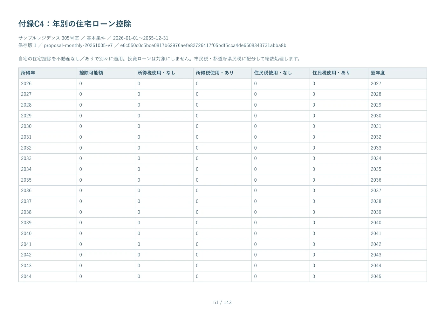Select the text サンプルレジデンス 305号室

pos(49,38)
